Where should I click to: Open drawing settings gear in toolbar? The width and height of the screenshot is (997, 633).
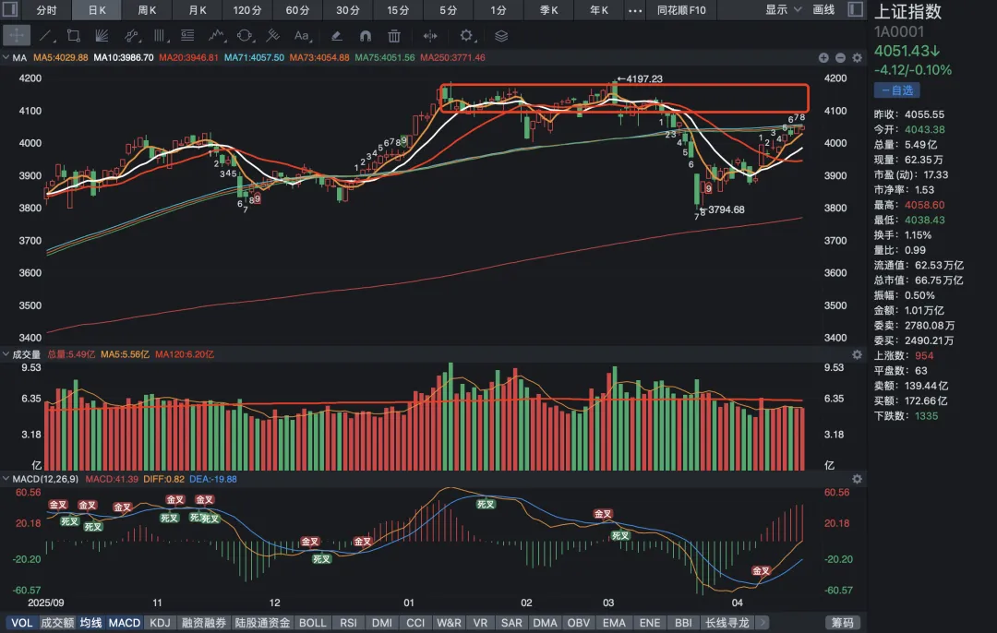[x=466, y=36]
